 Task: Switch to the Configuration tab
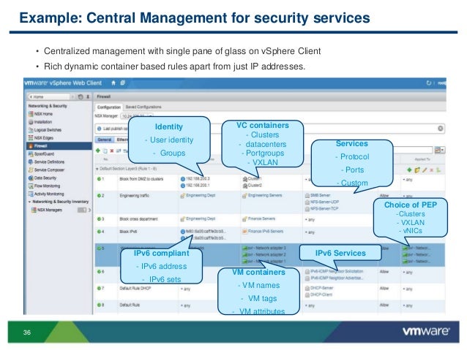[x=109, y=107]
